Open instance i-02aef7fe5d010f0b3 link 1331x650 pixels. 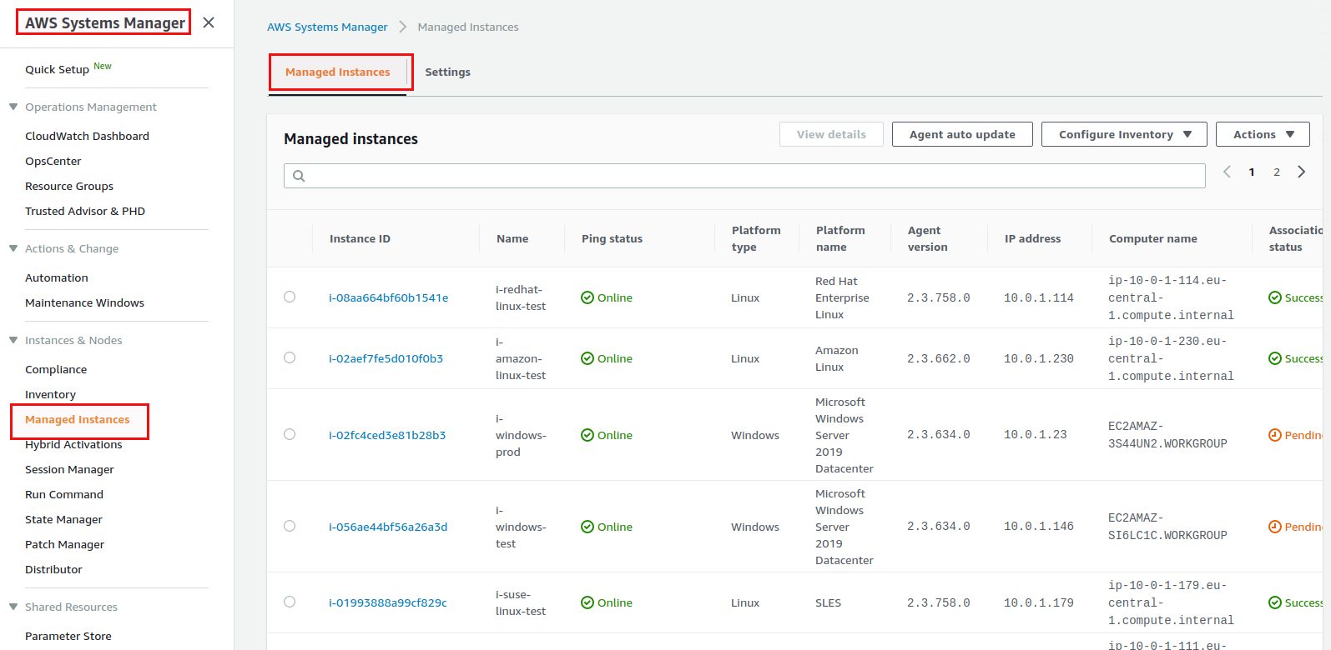point(386,358)
